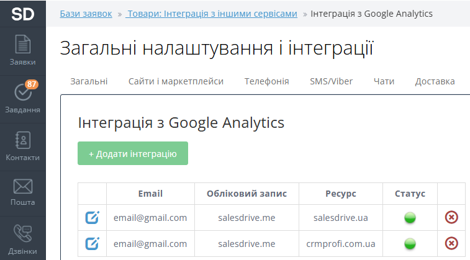Click the green status indicator for salesdrive.ua

(410, 218)
